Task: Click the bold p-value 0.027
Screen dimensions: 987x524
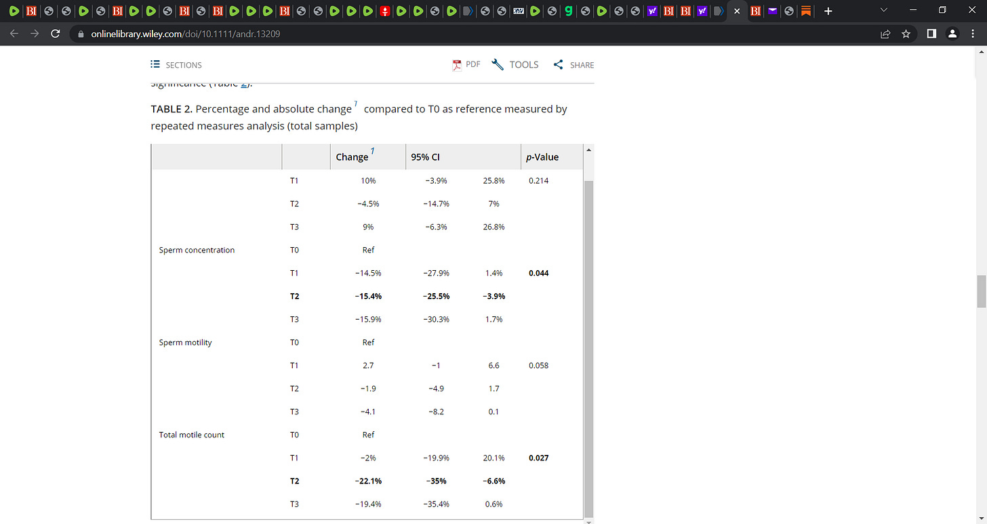Action: 539,458
